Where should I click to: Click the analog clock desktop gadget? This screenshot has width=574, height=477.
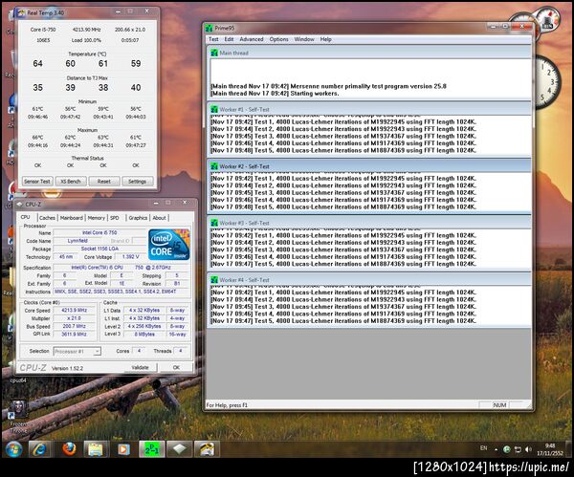tap(546, 83)
